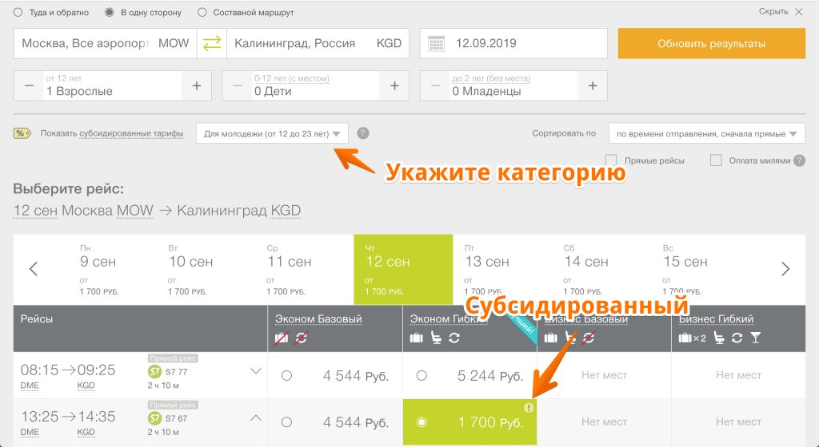Click no-exchange icon under Эконом Базовый
The image size is (819, 447).
[x=301, y=338]
